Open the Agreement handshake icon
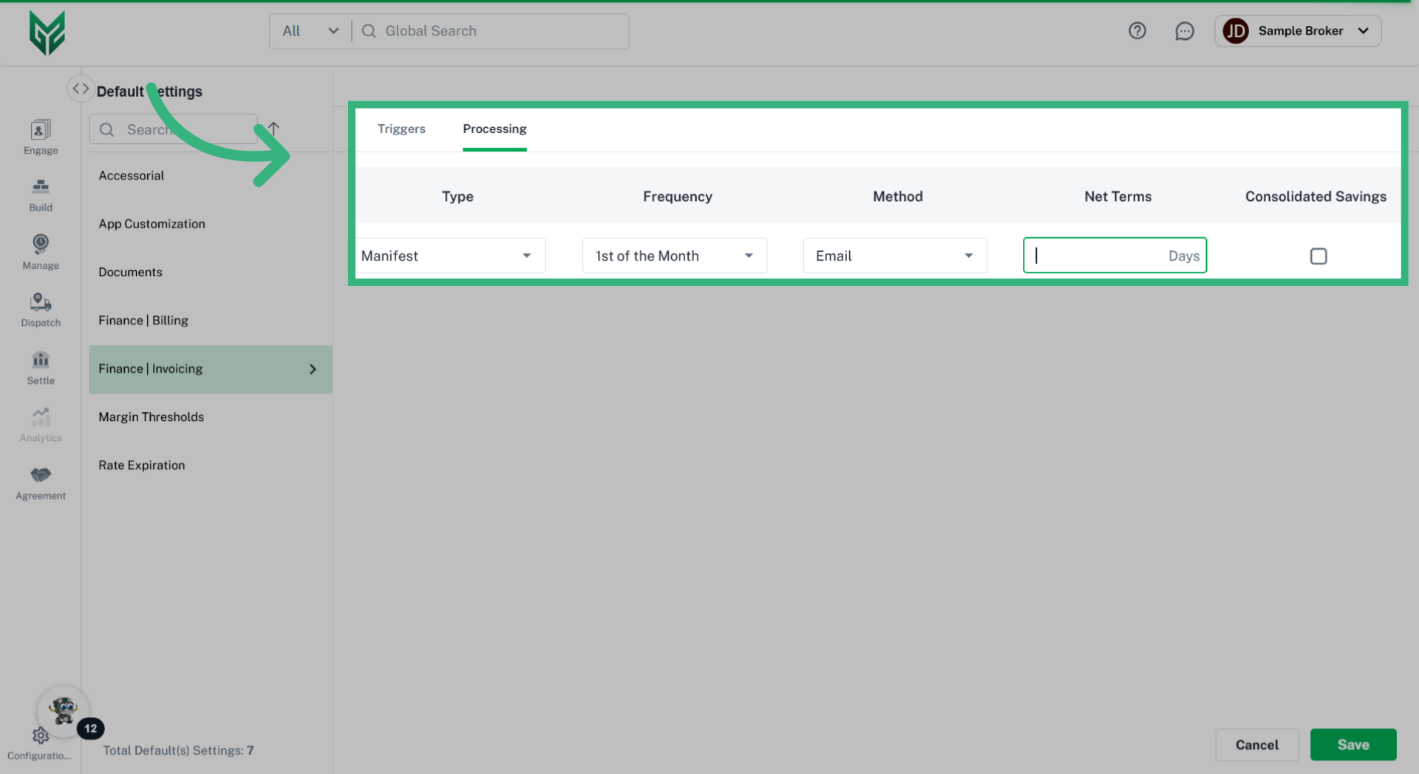Viewport: 1419px width, 774px height. (x=41, y=480)
